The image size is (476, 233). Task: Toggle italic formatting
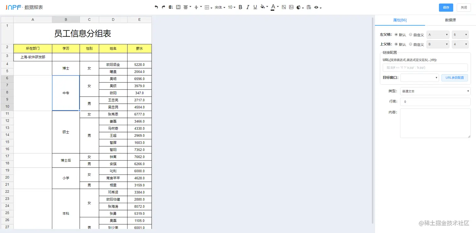click(x=248, y=7)
